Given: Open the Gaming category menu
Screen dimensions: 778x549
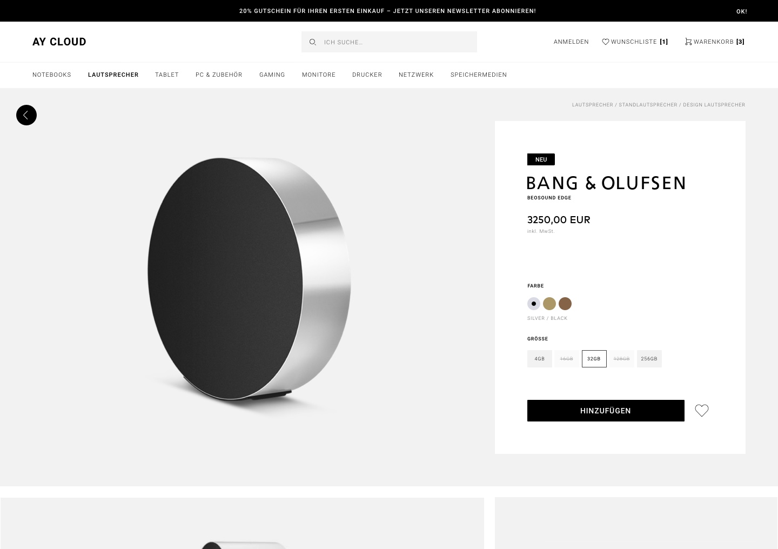Looking at the screenshot, I should [x=272, y=75].
